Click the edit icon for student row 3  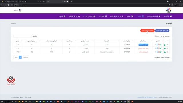[x=161, y=52]
